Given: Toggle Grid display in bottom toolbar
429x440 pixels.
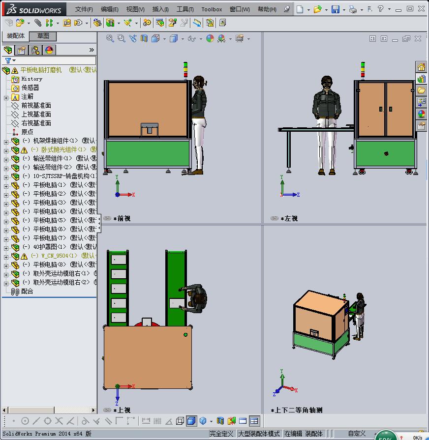Looking at the screenshot, I should (157, 421).
